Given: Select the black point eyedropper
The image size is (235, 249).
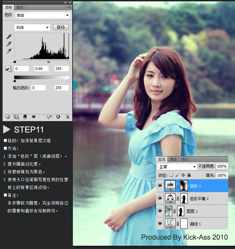Looking at the screenshot, I should [x=8, y=37].
